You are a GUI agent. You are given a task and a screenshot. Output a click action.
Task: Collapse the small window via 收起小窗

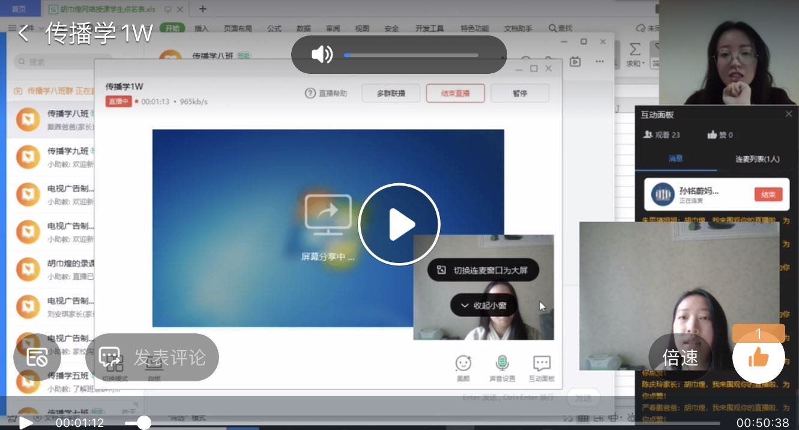point(483,306)
